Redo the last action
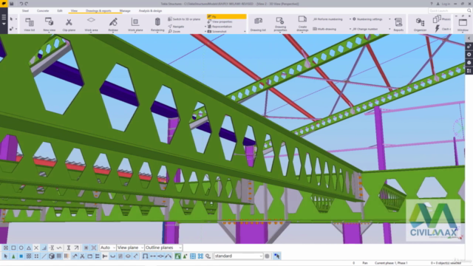This screenshot has width=473, height=266. (x=27, y=4)
